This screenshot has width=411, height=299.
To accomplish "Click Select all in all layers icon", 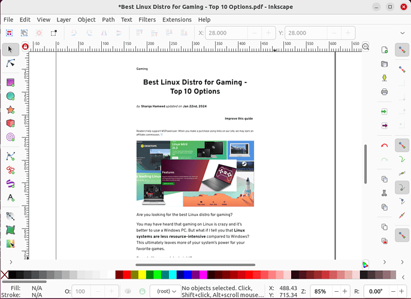I will tap(24, 33).
